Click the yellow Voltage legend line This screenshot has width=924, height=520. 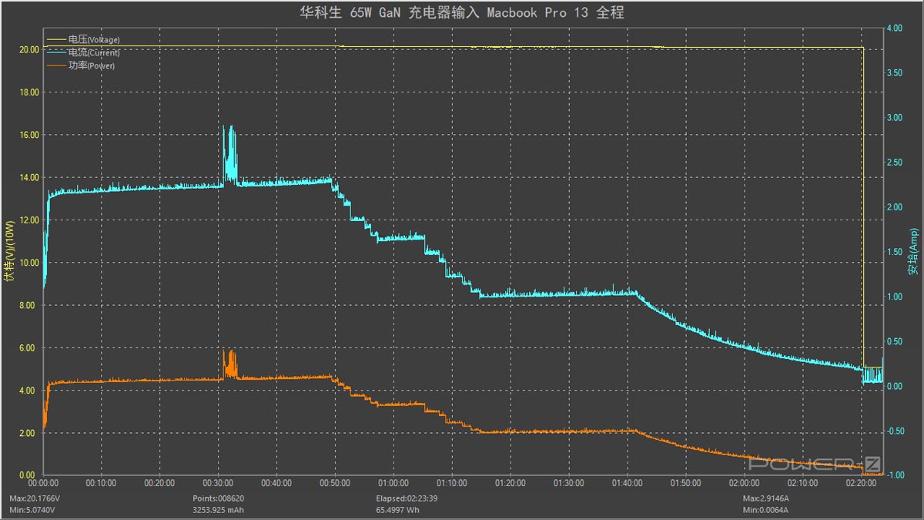57,39
